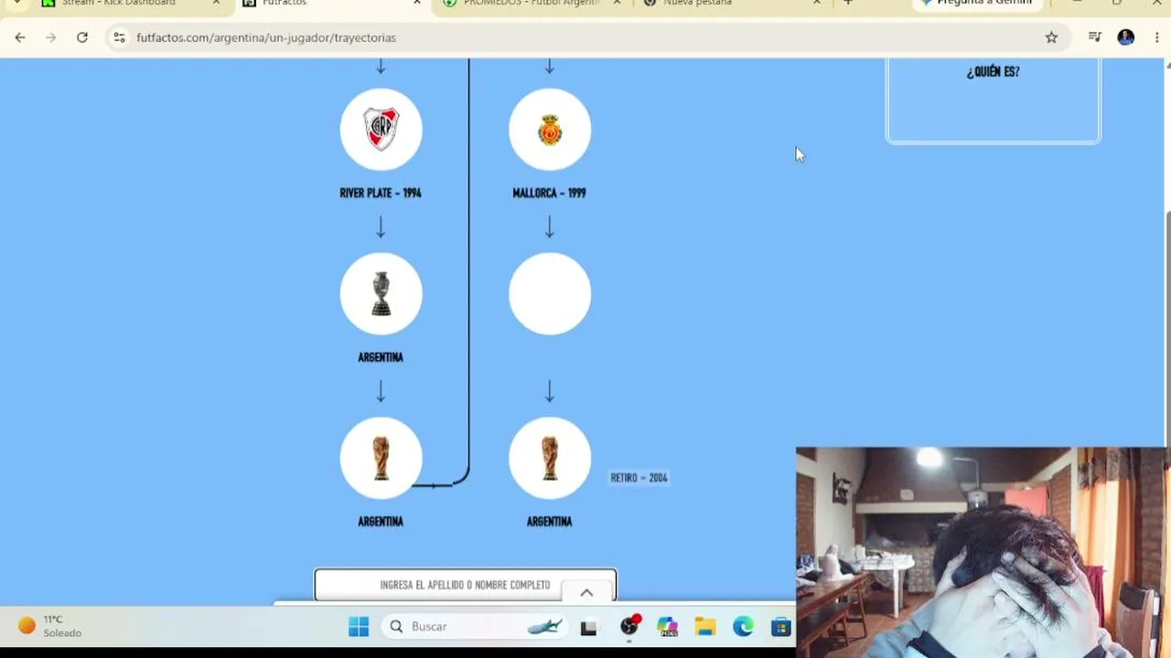Open the tab search dropdown arrow

[16, 3]
